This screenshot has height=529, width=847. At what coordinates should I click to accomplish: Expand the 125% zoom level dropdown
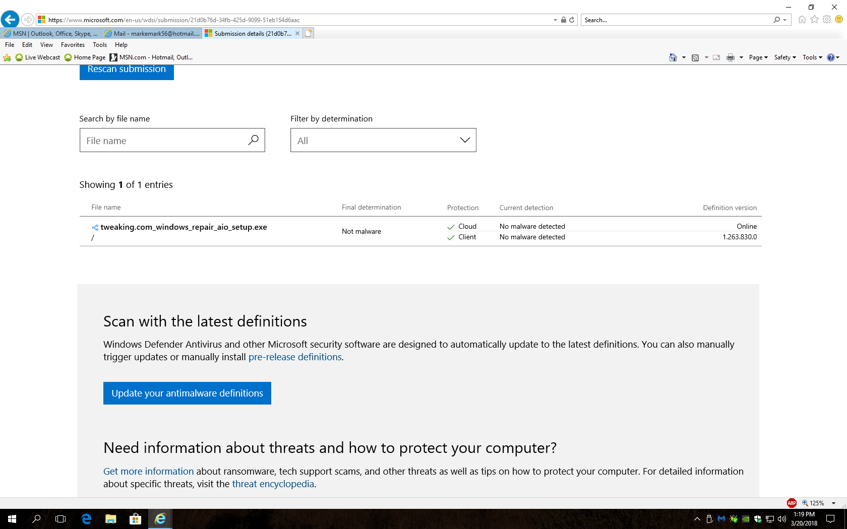(833, 503)
